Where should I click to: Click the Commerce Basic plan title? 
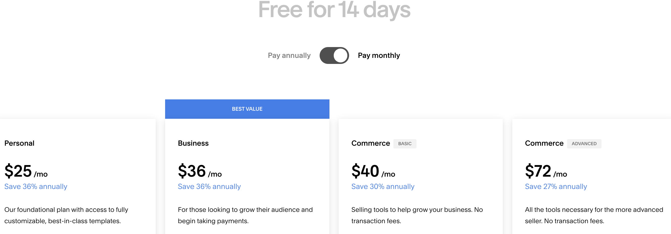click(x=370, y=143)
